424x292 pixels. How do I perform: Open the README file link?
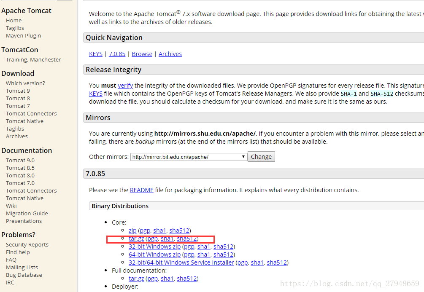coord(142,190)
